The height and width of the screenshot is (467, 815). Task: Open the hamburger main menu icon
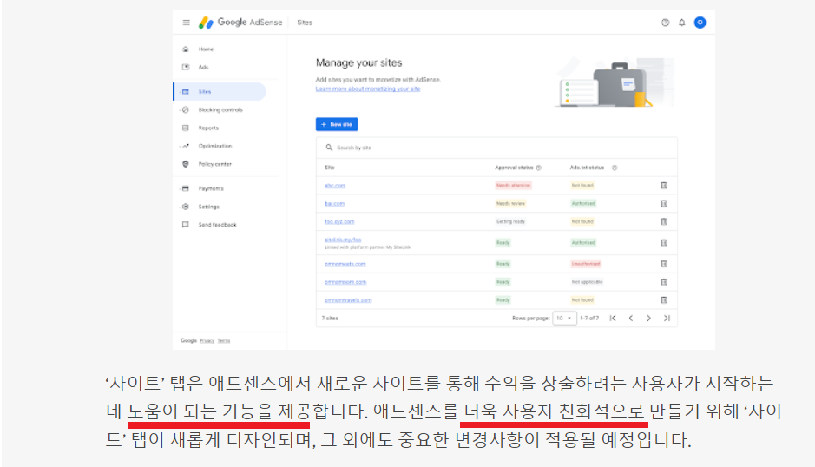tap(186, 23)
